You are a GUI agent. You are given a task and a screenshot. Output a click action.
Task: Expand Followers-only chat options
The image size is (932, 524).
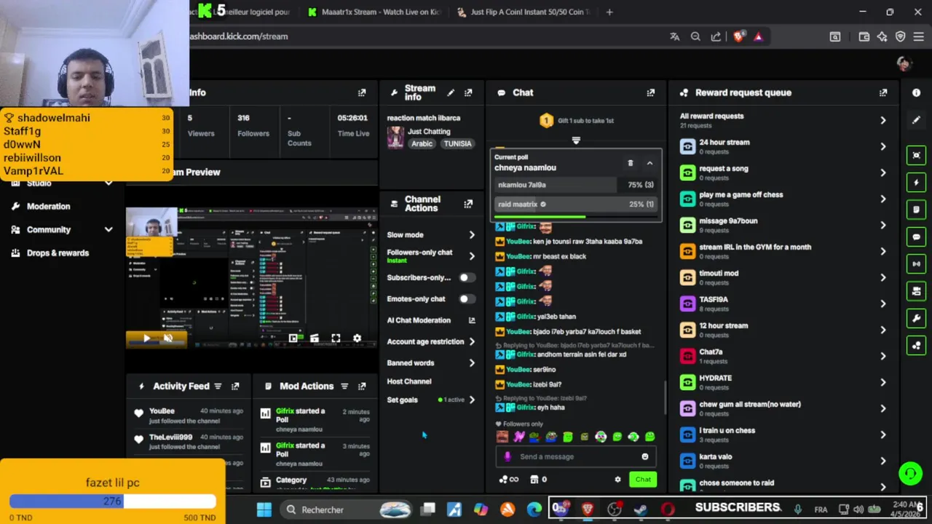click(x=472, y=256)
